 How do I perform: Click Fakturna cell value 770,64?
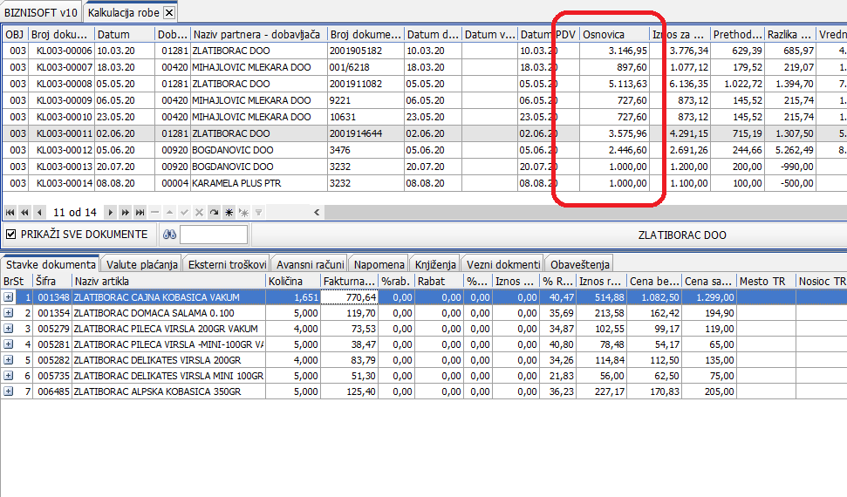point(350,297)
